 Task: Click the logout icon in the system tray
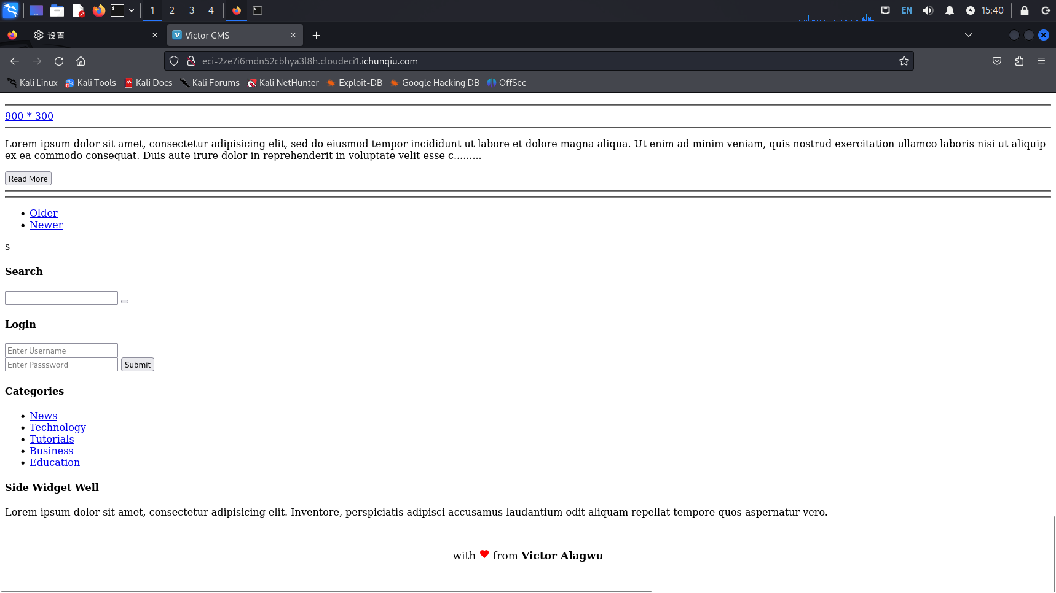pyautogui.click(x=1046, y=10)
